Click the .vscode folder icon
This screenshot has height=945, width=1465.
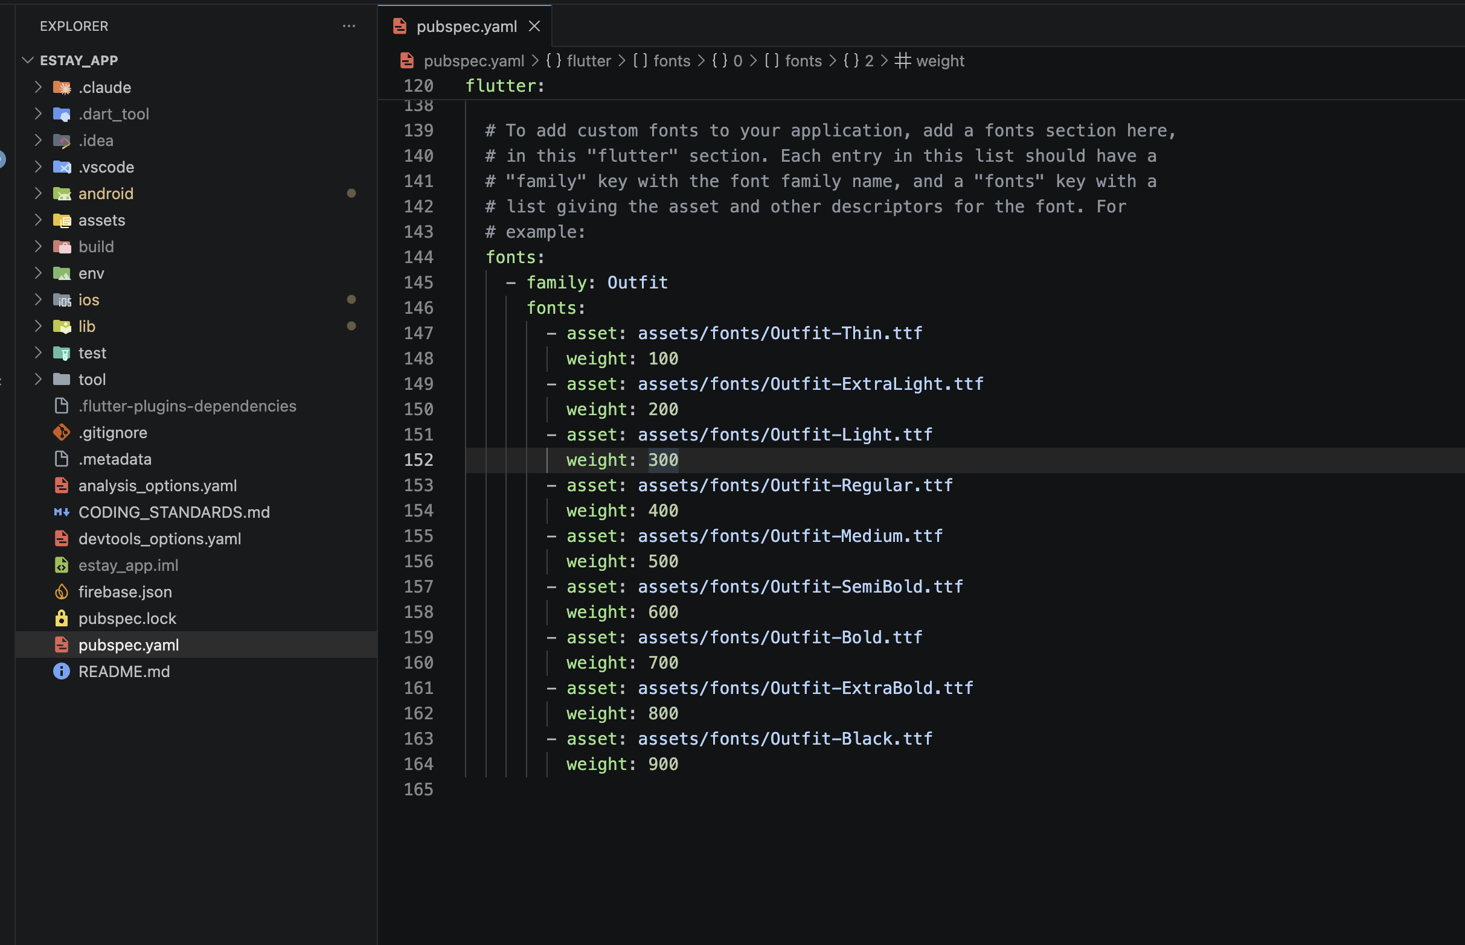pyautogui.click(x=62, y=167)
